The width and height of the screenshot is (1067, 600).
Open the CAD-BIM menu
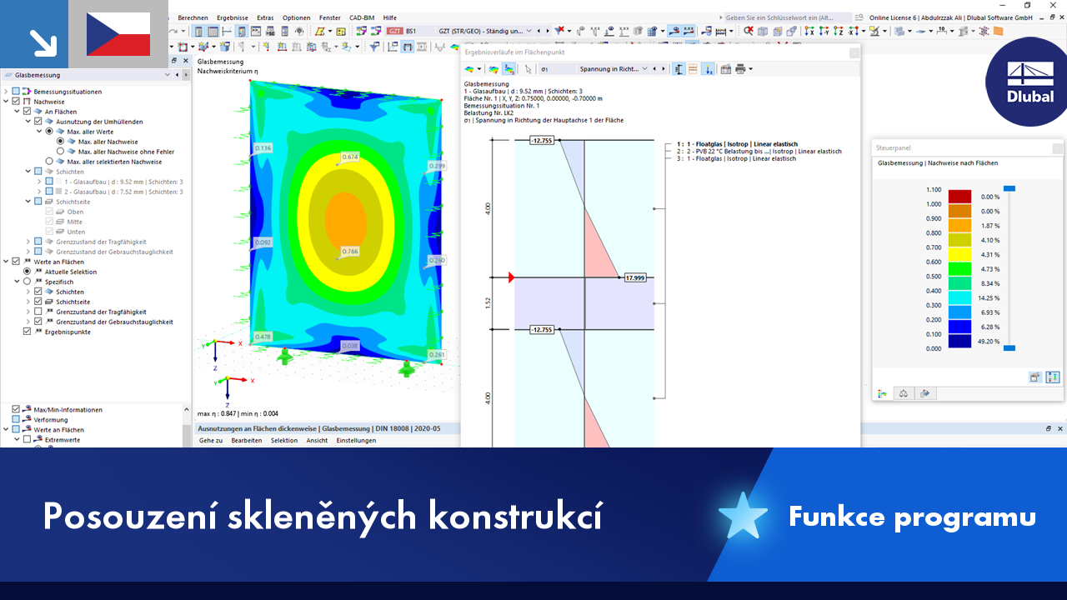[360, 17]
